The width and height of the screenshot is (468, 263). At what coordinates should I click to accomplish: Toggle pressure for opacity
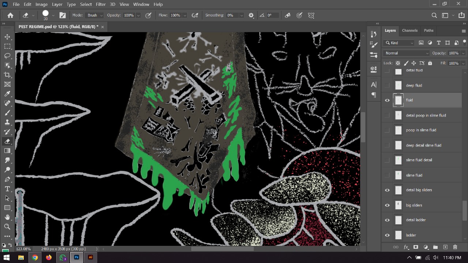point(148,15)
